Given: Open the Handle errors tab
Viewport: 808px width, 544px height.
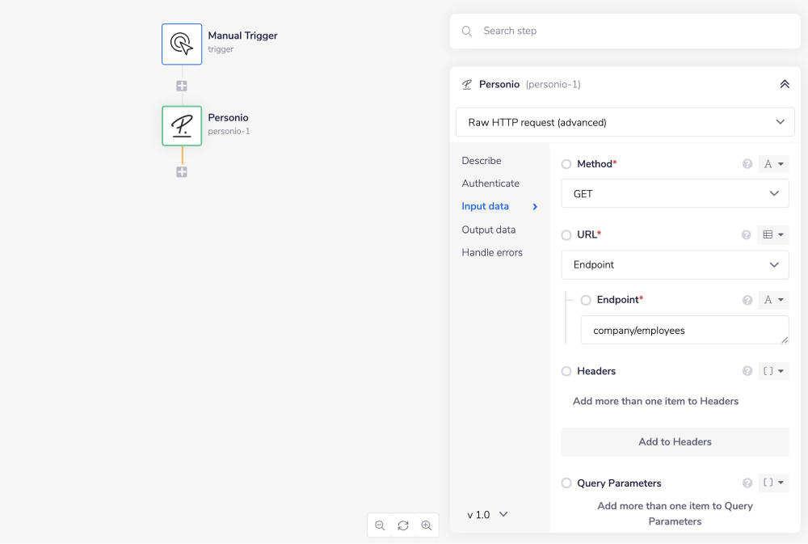Looking at the screenshot, I should tap(492, 252).
